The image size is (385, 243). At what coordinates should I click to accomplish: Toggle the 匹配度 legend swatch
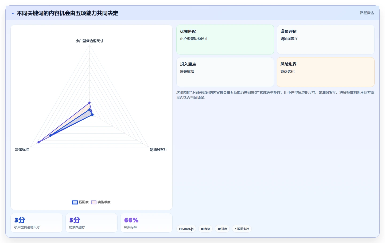click(x=75, y=202)
